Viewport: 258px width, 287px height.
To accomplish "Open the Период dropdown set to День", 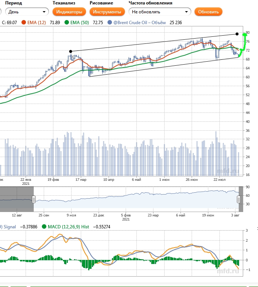I will click(x=27, y=12).
